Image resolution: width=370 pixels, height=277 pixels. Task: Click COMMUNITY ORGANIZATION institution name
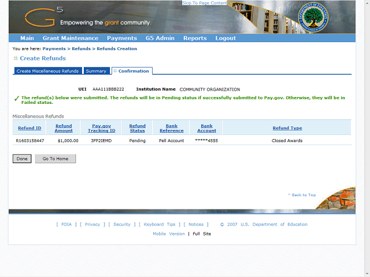[210, 89]
